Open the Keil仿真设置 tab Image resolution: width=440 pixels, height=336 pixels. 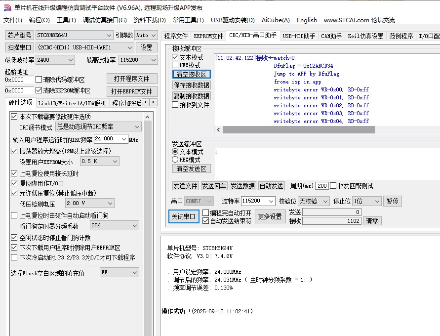point(365,36)
